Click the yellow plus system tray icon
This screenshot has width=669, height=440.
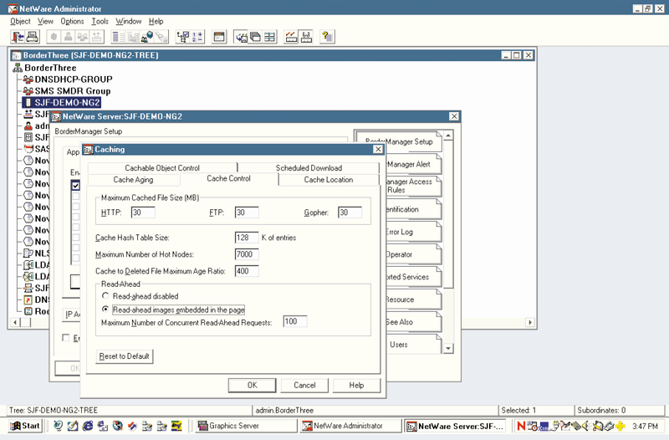(x=620, y=426)
